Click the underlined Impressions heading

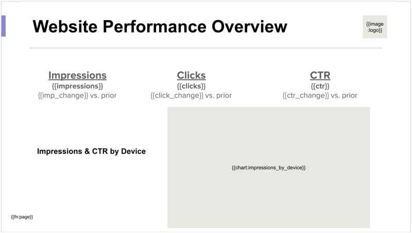(77, 75)
